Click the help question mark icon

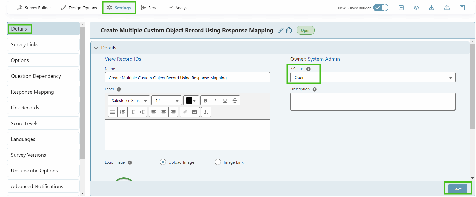click(x=462, y=8)
